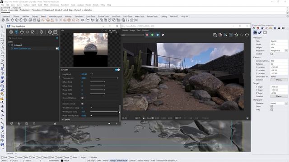Click the Camera Location Place button

pyautogui.click(x=279, y=80)
